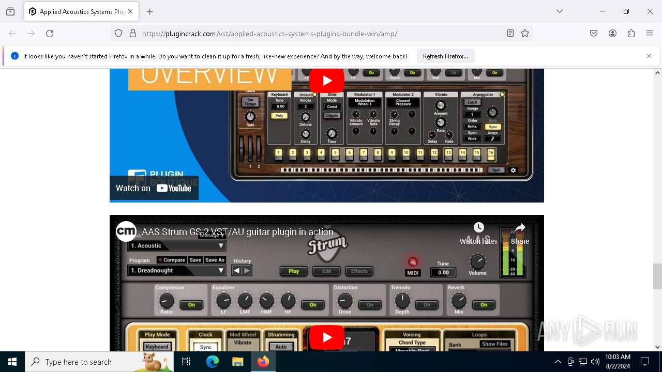Open AAS Strum GS-2 video title
Image resolution: width=662 pixels, height=372 pixels.
(238, 231)
